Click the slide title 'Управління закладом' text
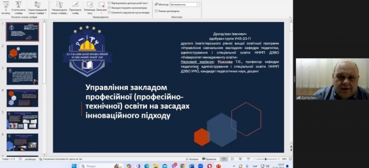This screenshot has height=168, width=369. coord(126,87)
